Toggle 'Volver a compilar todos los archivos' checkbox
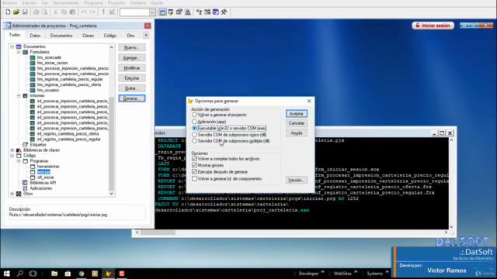This screenshot has width=497, height=279. (226, 159)
